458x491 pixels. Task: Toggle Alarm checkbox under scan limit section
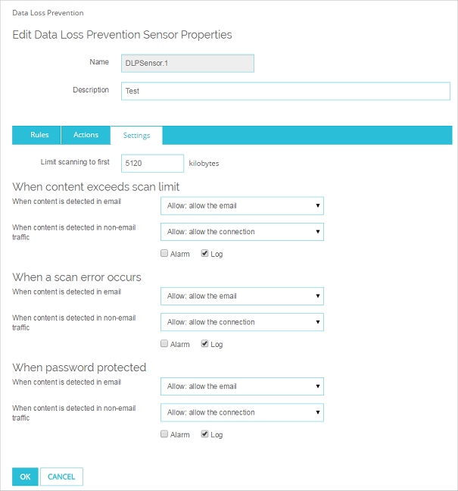click(x=165, y=254)
